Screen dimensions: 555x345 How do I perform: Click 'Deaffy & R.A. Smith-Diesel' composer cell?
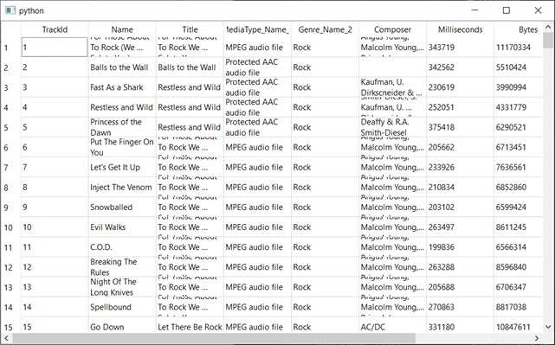(392, 127)
